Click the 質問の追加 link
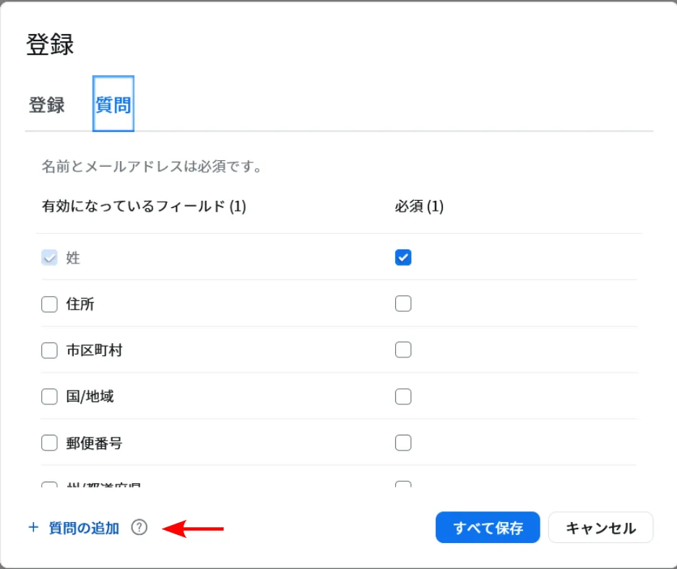 (74, 528)
